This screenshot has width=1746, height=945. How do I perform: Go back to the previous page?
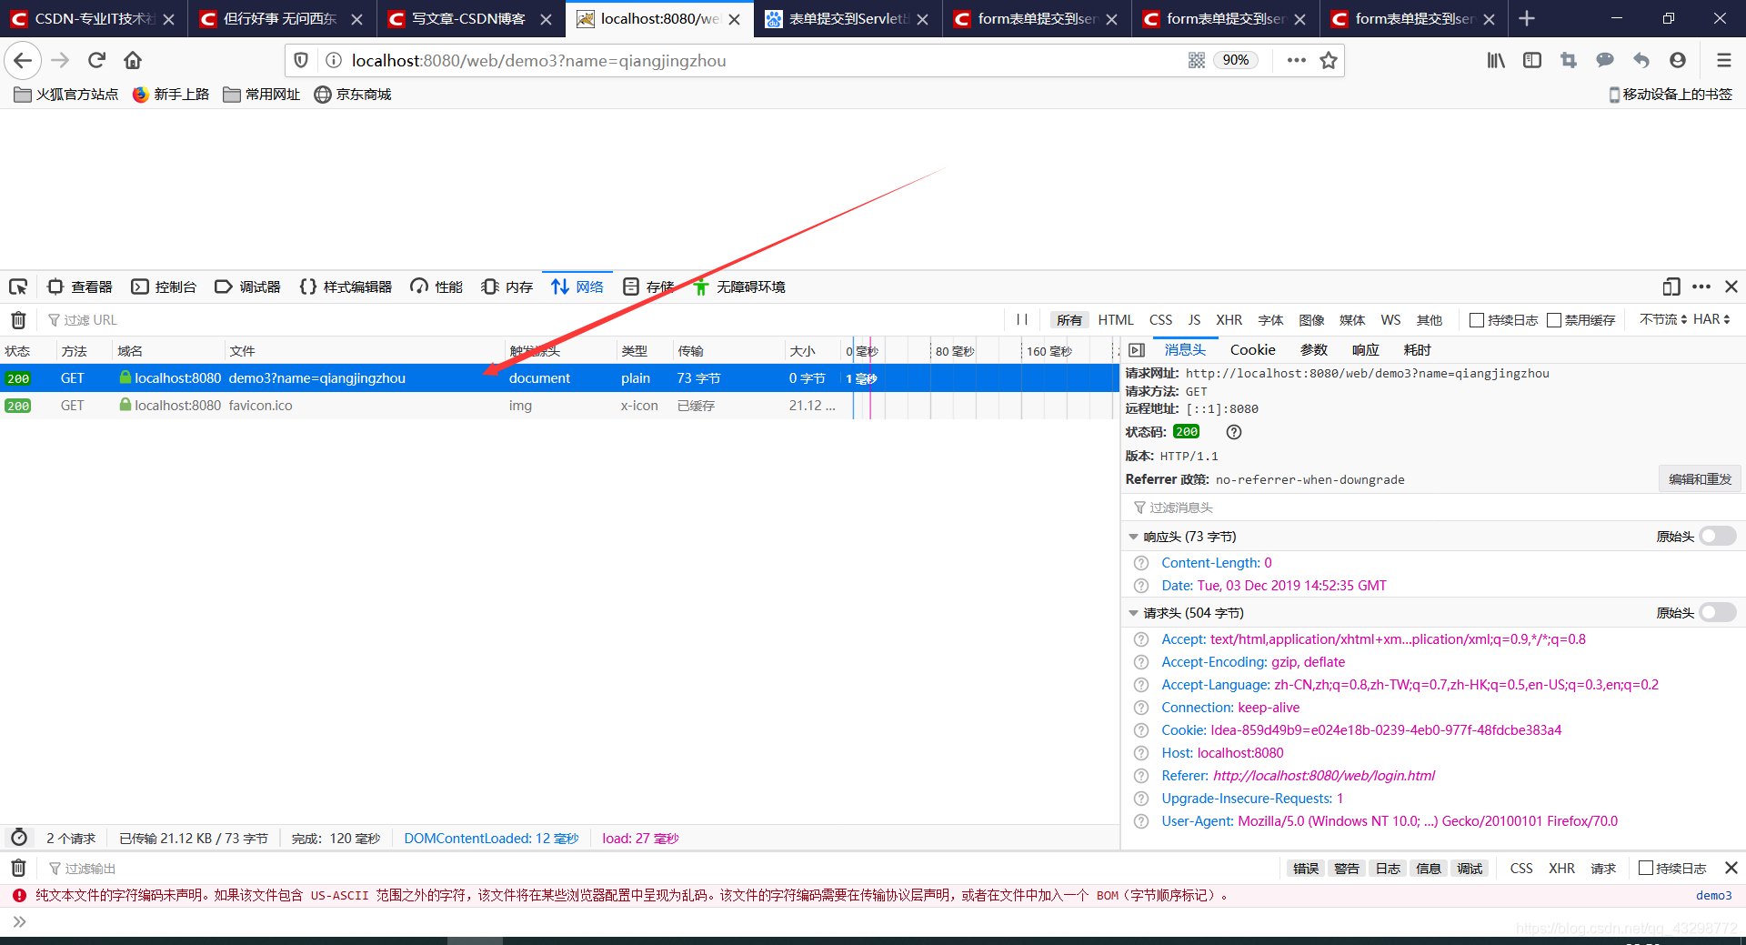coord(23,60)
